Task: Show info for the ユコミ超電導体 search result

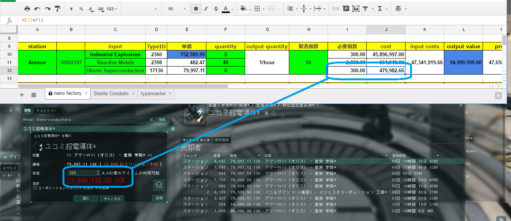Action: pos(173,129)
